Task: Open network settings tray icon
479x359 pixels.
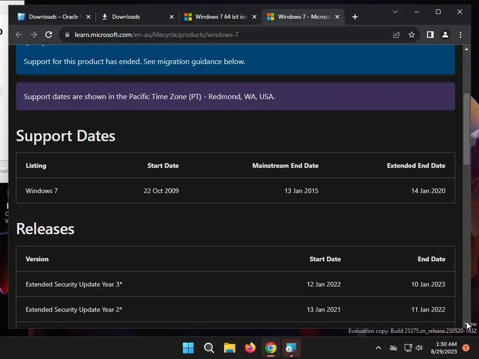Action: [408, 348]
